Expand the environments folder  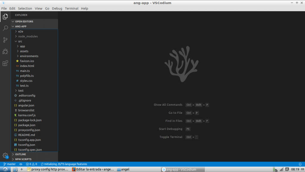[18, 56]
